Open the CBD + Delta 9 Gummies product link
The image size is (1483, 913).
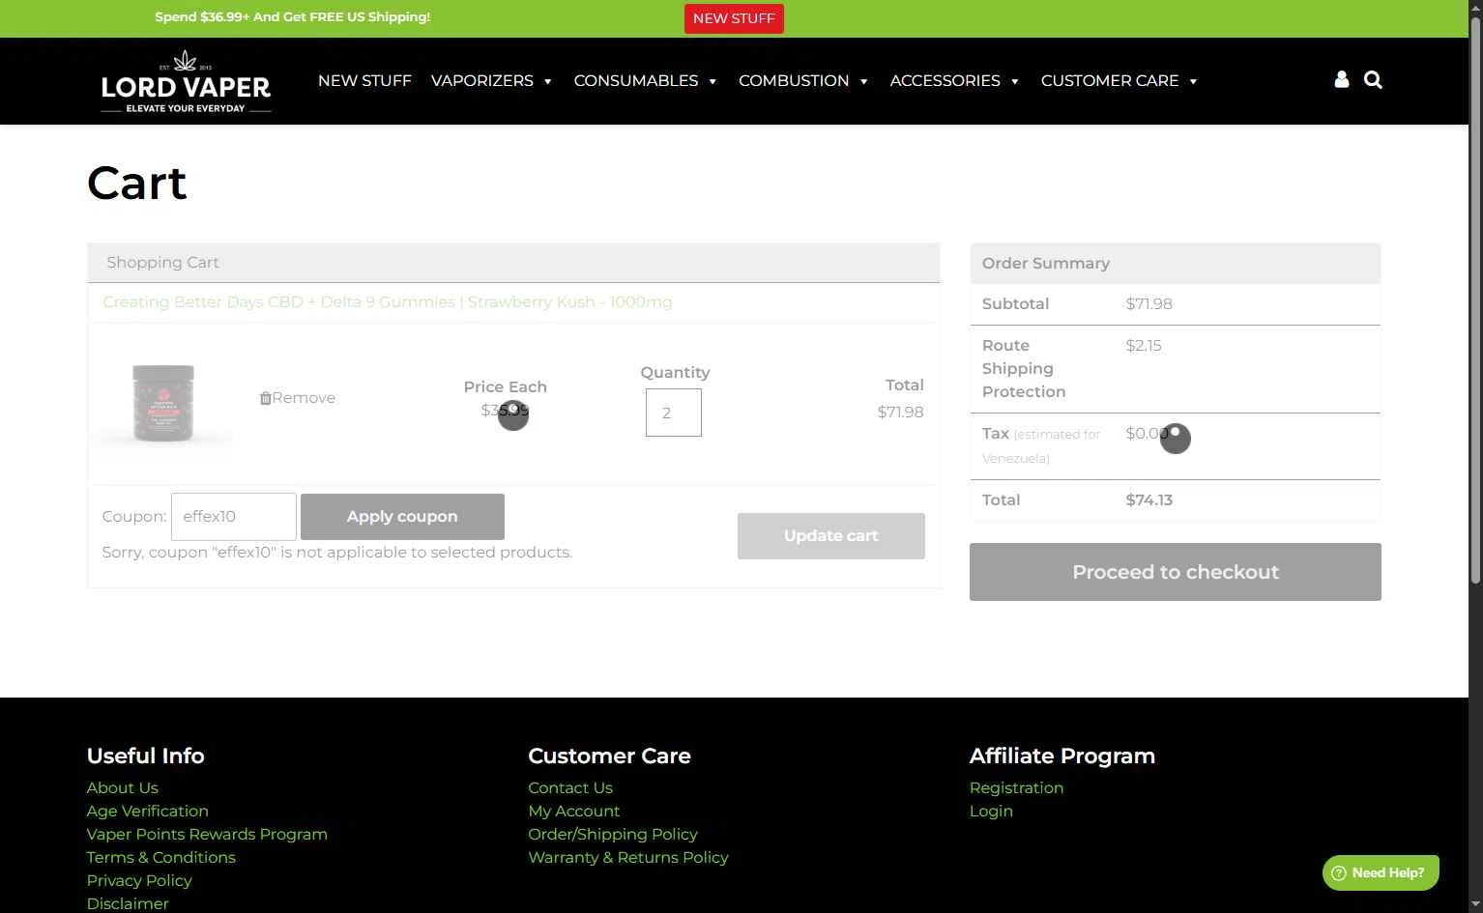(388, 302)
